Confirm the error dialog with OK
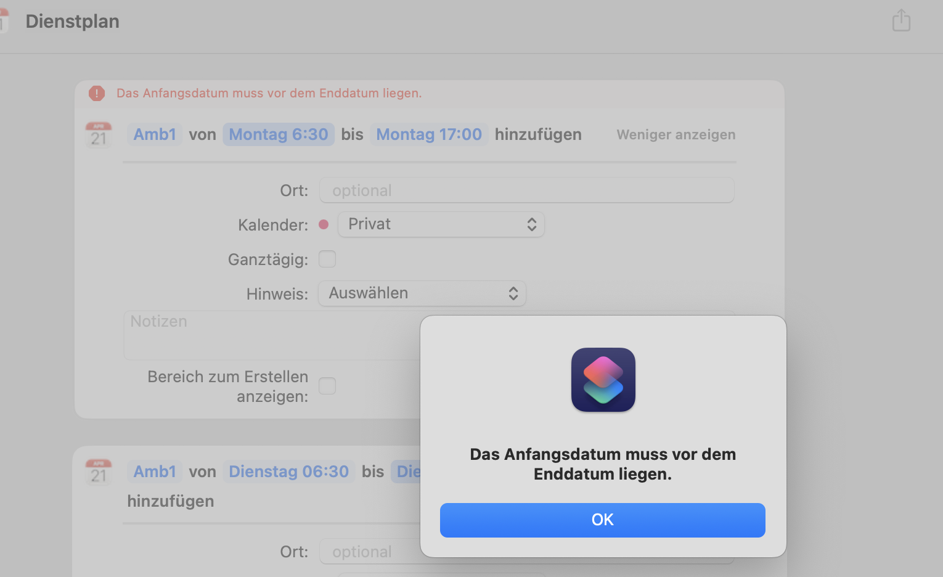The width and height of the screenshot is (943, 577). [x=602, y=520]
